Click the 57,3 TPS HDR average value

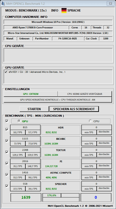click(x=33, y=132)
